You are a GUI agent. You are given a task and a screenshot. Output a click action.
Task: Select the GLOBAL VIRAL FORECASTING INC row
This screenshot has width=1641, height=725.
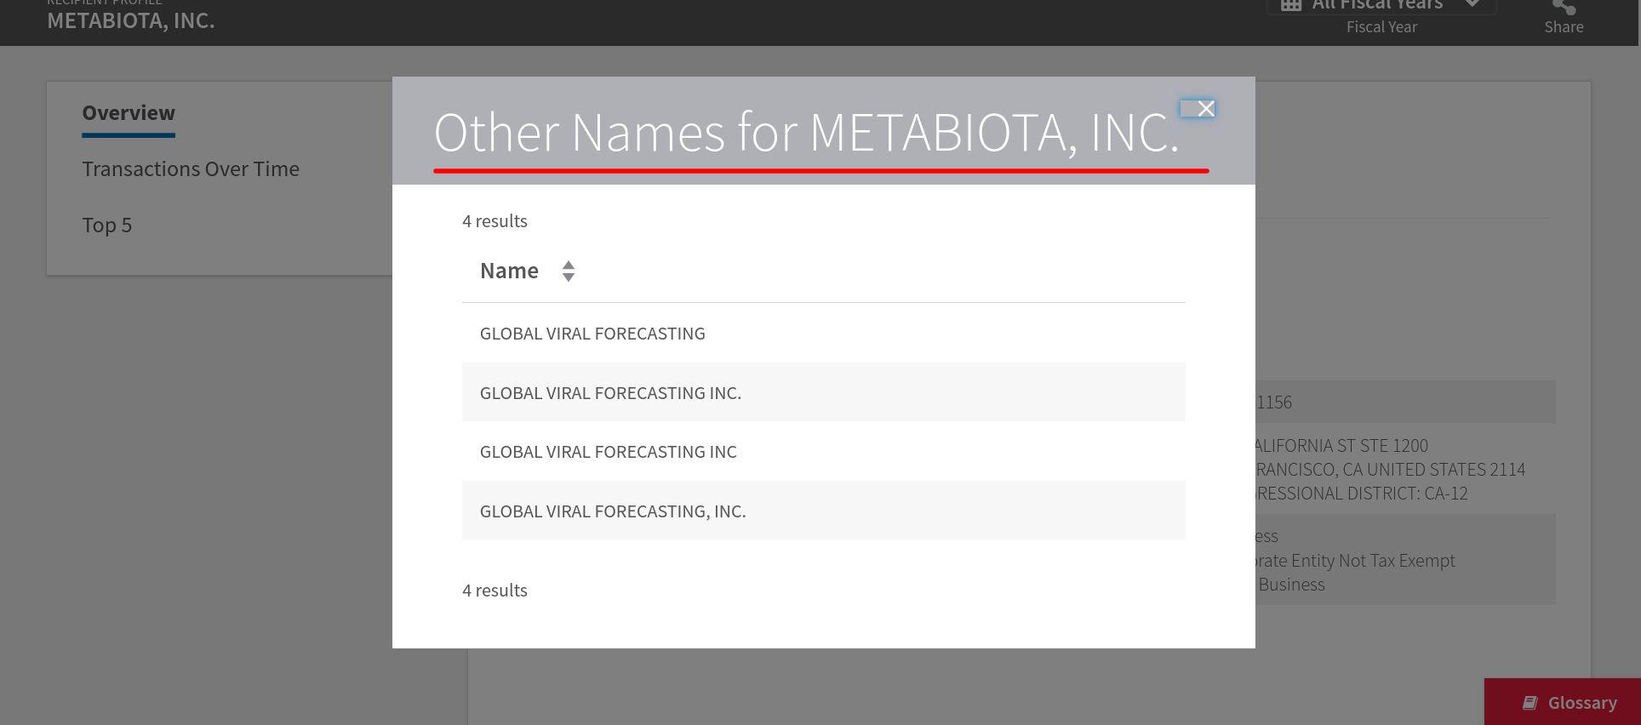click(x=824, y=452)
